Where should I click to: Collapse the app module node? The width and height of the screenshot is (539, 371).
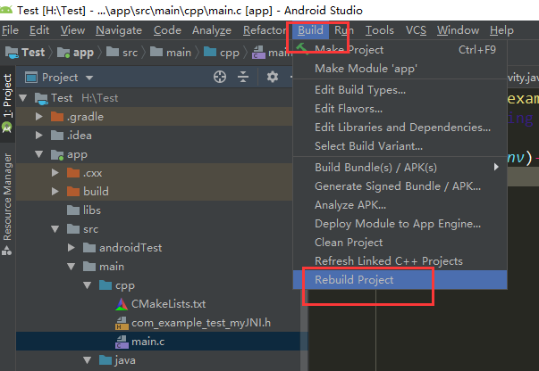(39, 154)
